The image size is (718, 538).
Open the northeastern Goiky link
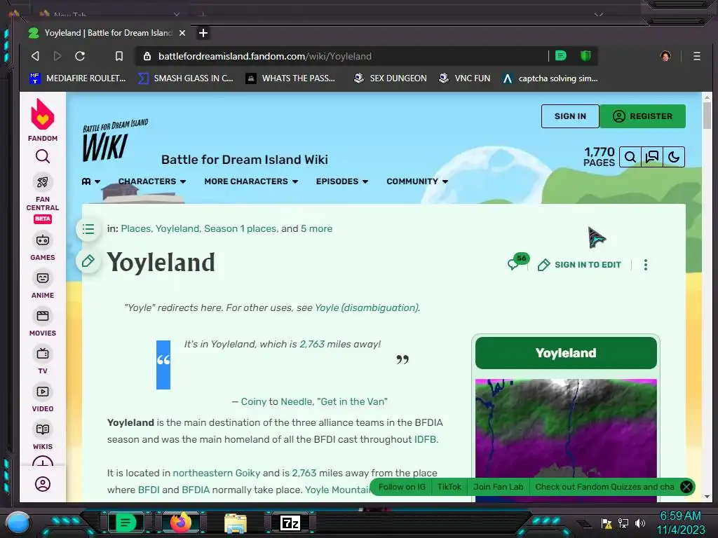[x=216, y=473]
